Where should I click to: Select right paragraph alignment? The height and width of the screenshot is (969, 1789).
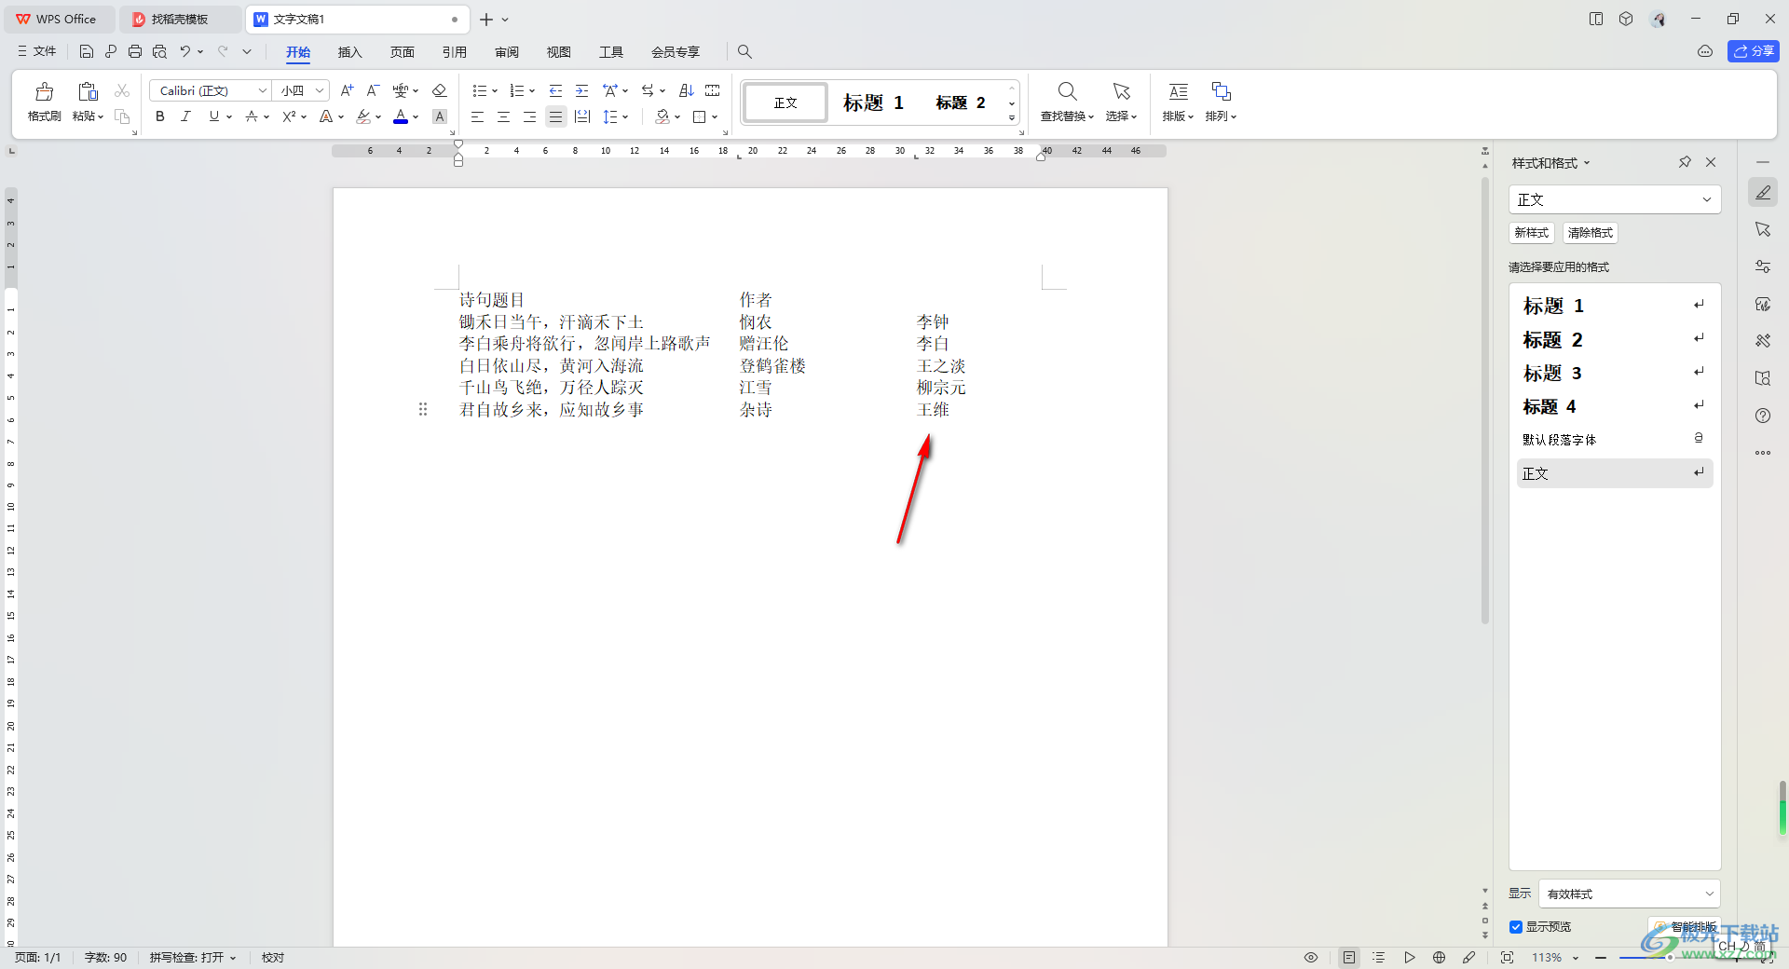(x=529, y=116)
